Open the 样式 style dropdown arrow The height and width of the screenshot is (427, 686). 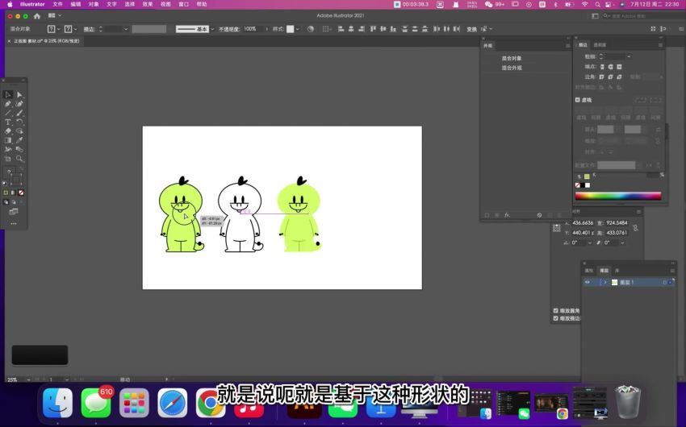point(298,29)
